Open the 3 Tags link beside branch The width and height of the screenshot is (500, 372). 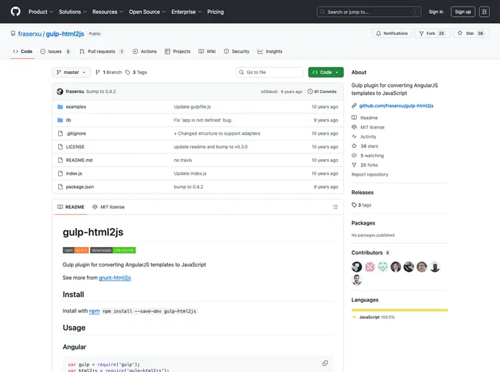137,73
